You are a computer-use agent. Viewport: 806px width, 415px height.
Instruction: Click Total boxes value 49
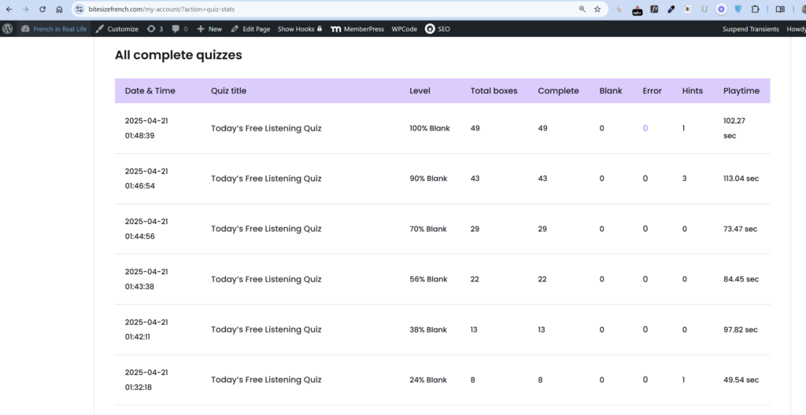click(475, 128)
